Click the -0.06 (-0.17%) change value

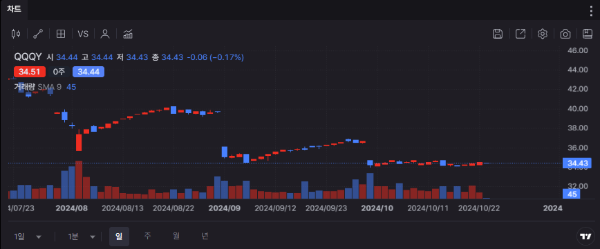tap(215, 57)
